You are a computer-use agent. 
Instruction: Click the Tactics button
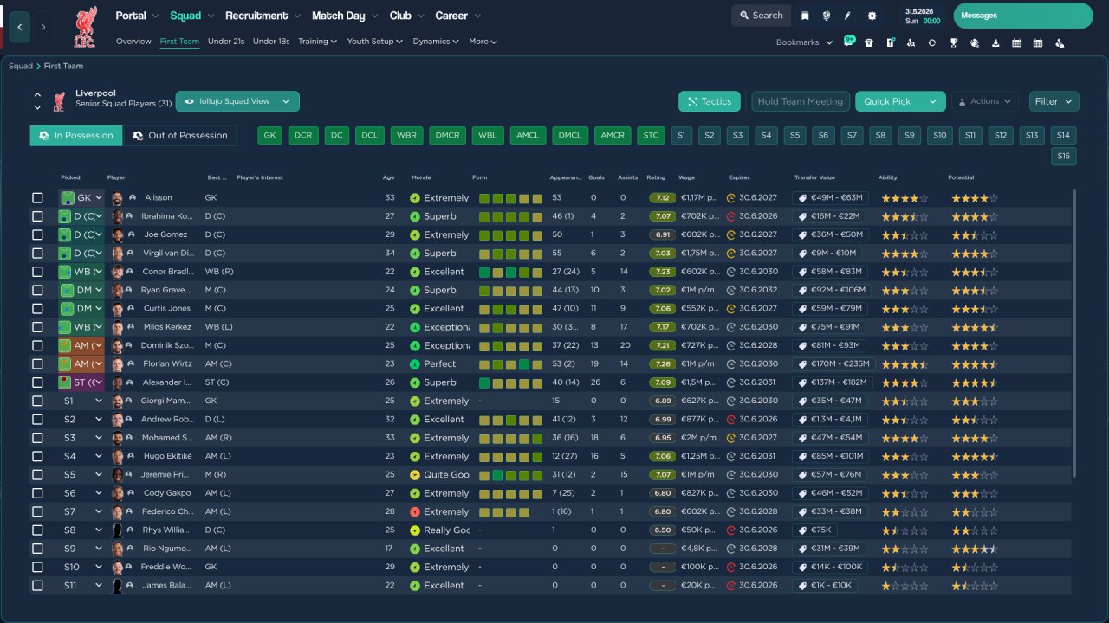(x=710, y=101)
